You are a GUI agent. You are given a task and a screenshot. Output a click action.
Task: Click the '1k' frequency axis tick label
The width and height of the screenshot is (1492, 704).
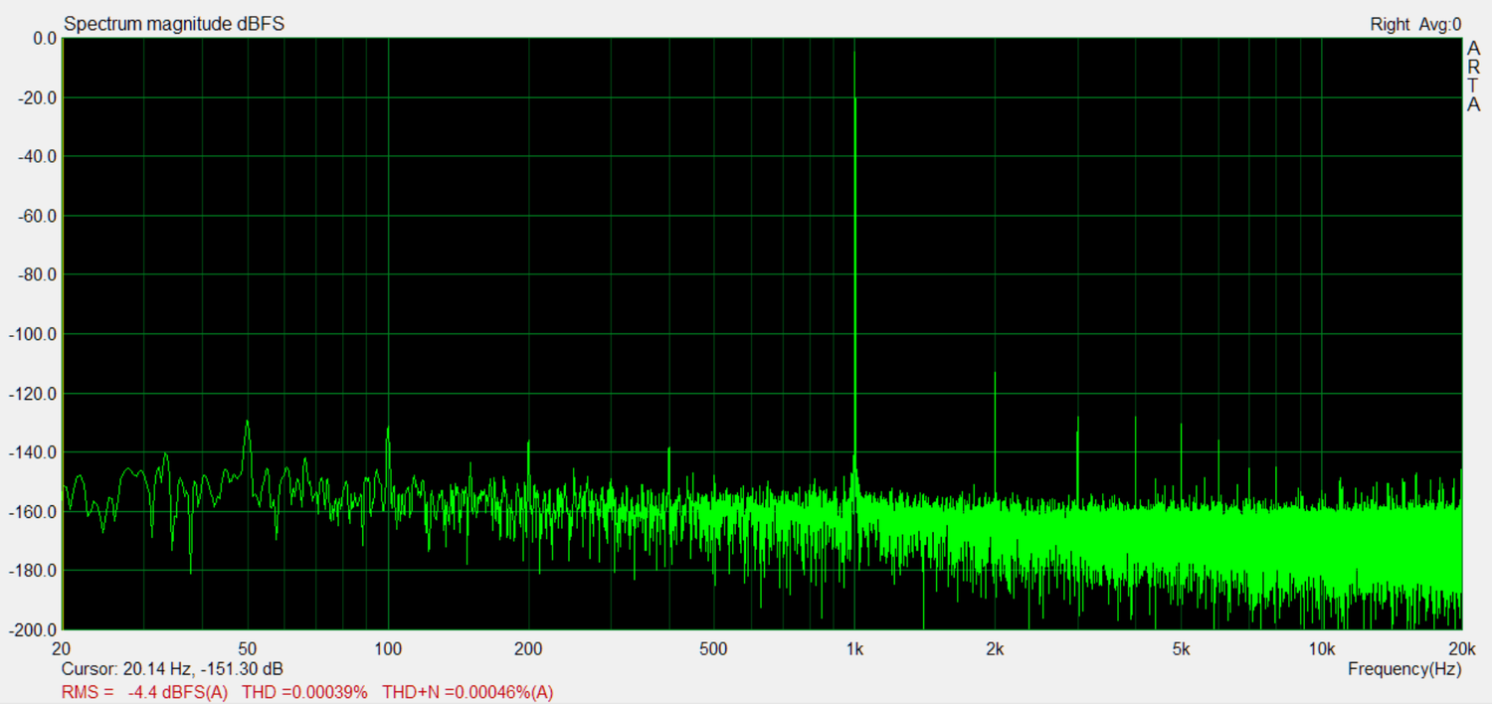click(854, 649)
